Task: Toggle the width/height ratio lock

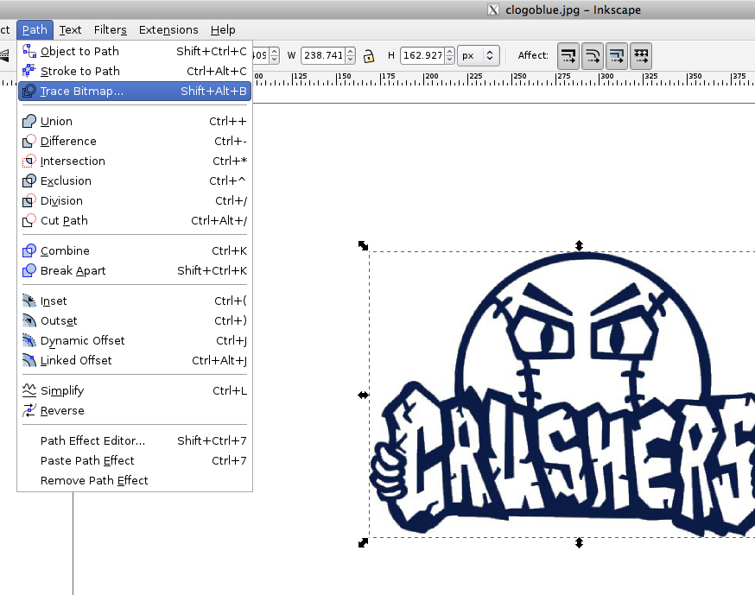Action: [x=369, y=54]
